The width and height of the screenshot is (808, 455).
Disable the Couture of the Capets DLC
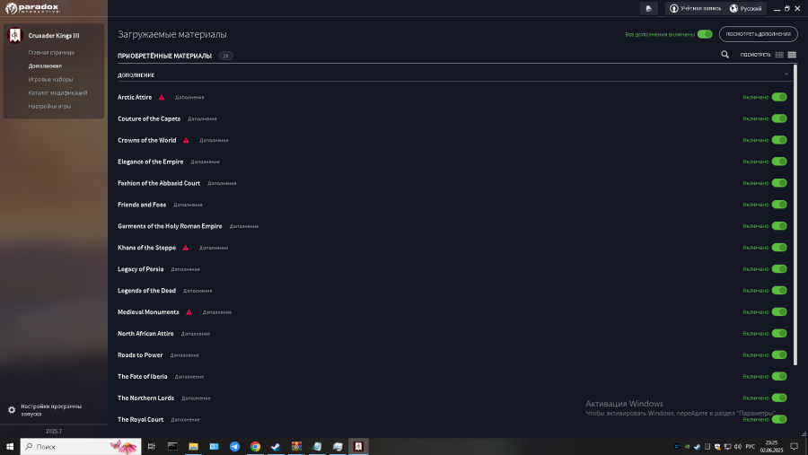tap(778, 118)
